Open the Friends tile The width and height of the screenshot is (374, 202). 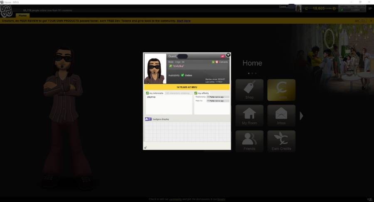[x=249, y=141]
